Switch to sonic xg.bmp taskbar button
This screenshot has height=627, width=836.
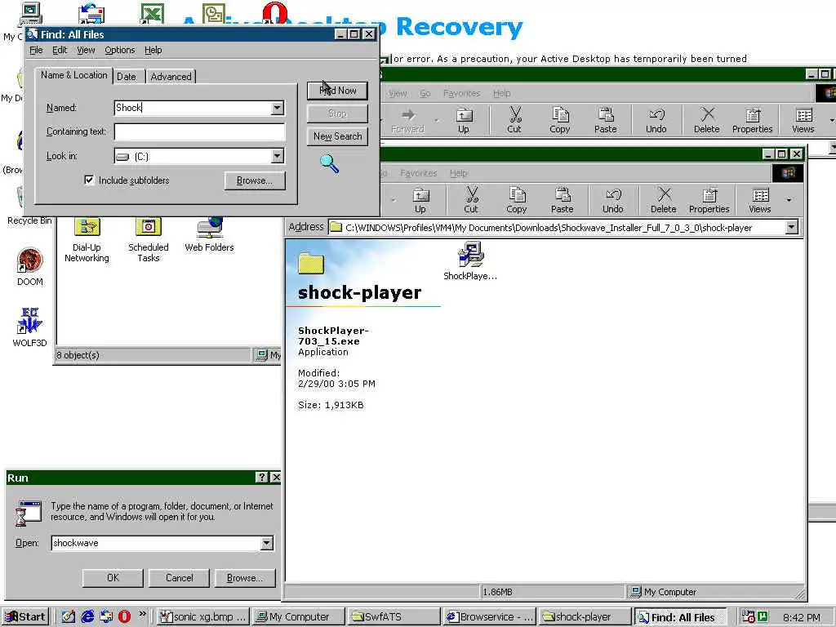[203, 617]
